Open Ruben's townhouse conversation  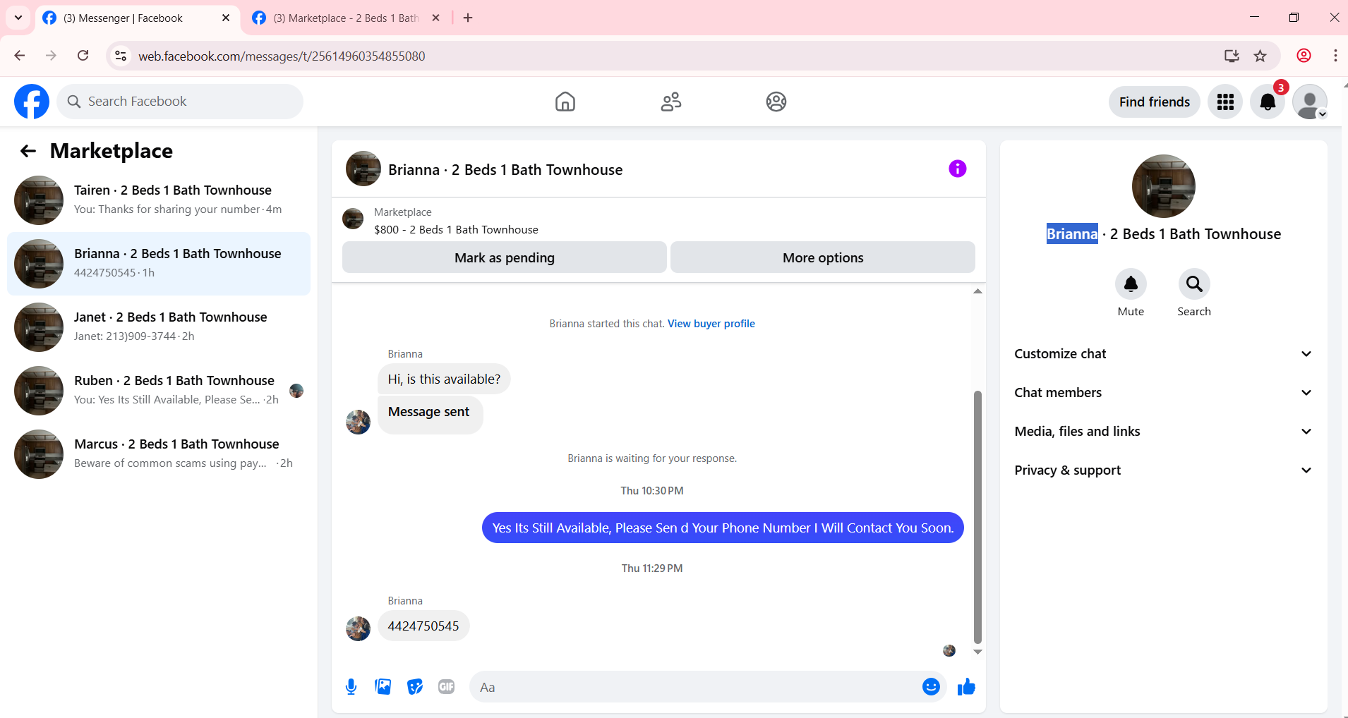[159, 391]
